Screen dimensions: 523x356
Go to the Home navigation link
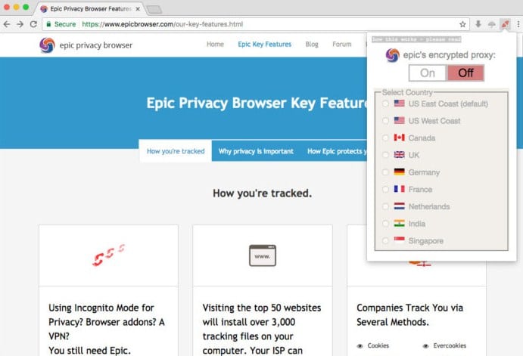[x=215, y=45]
